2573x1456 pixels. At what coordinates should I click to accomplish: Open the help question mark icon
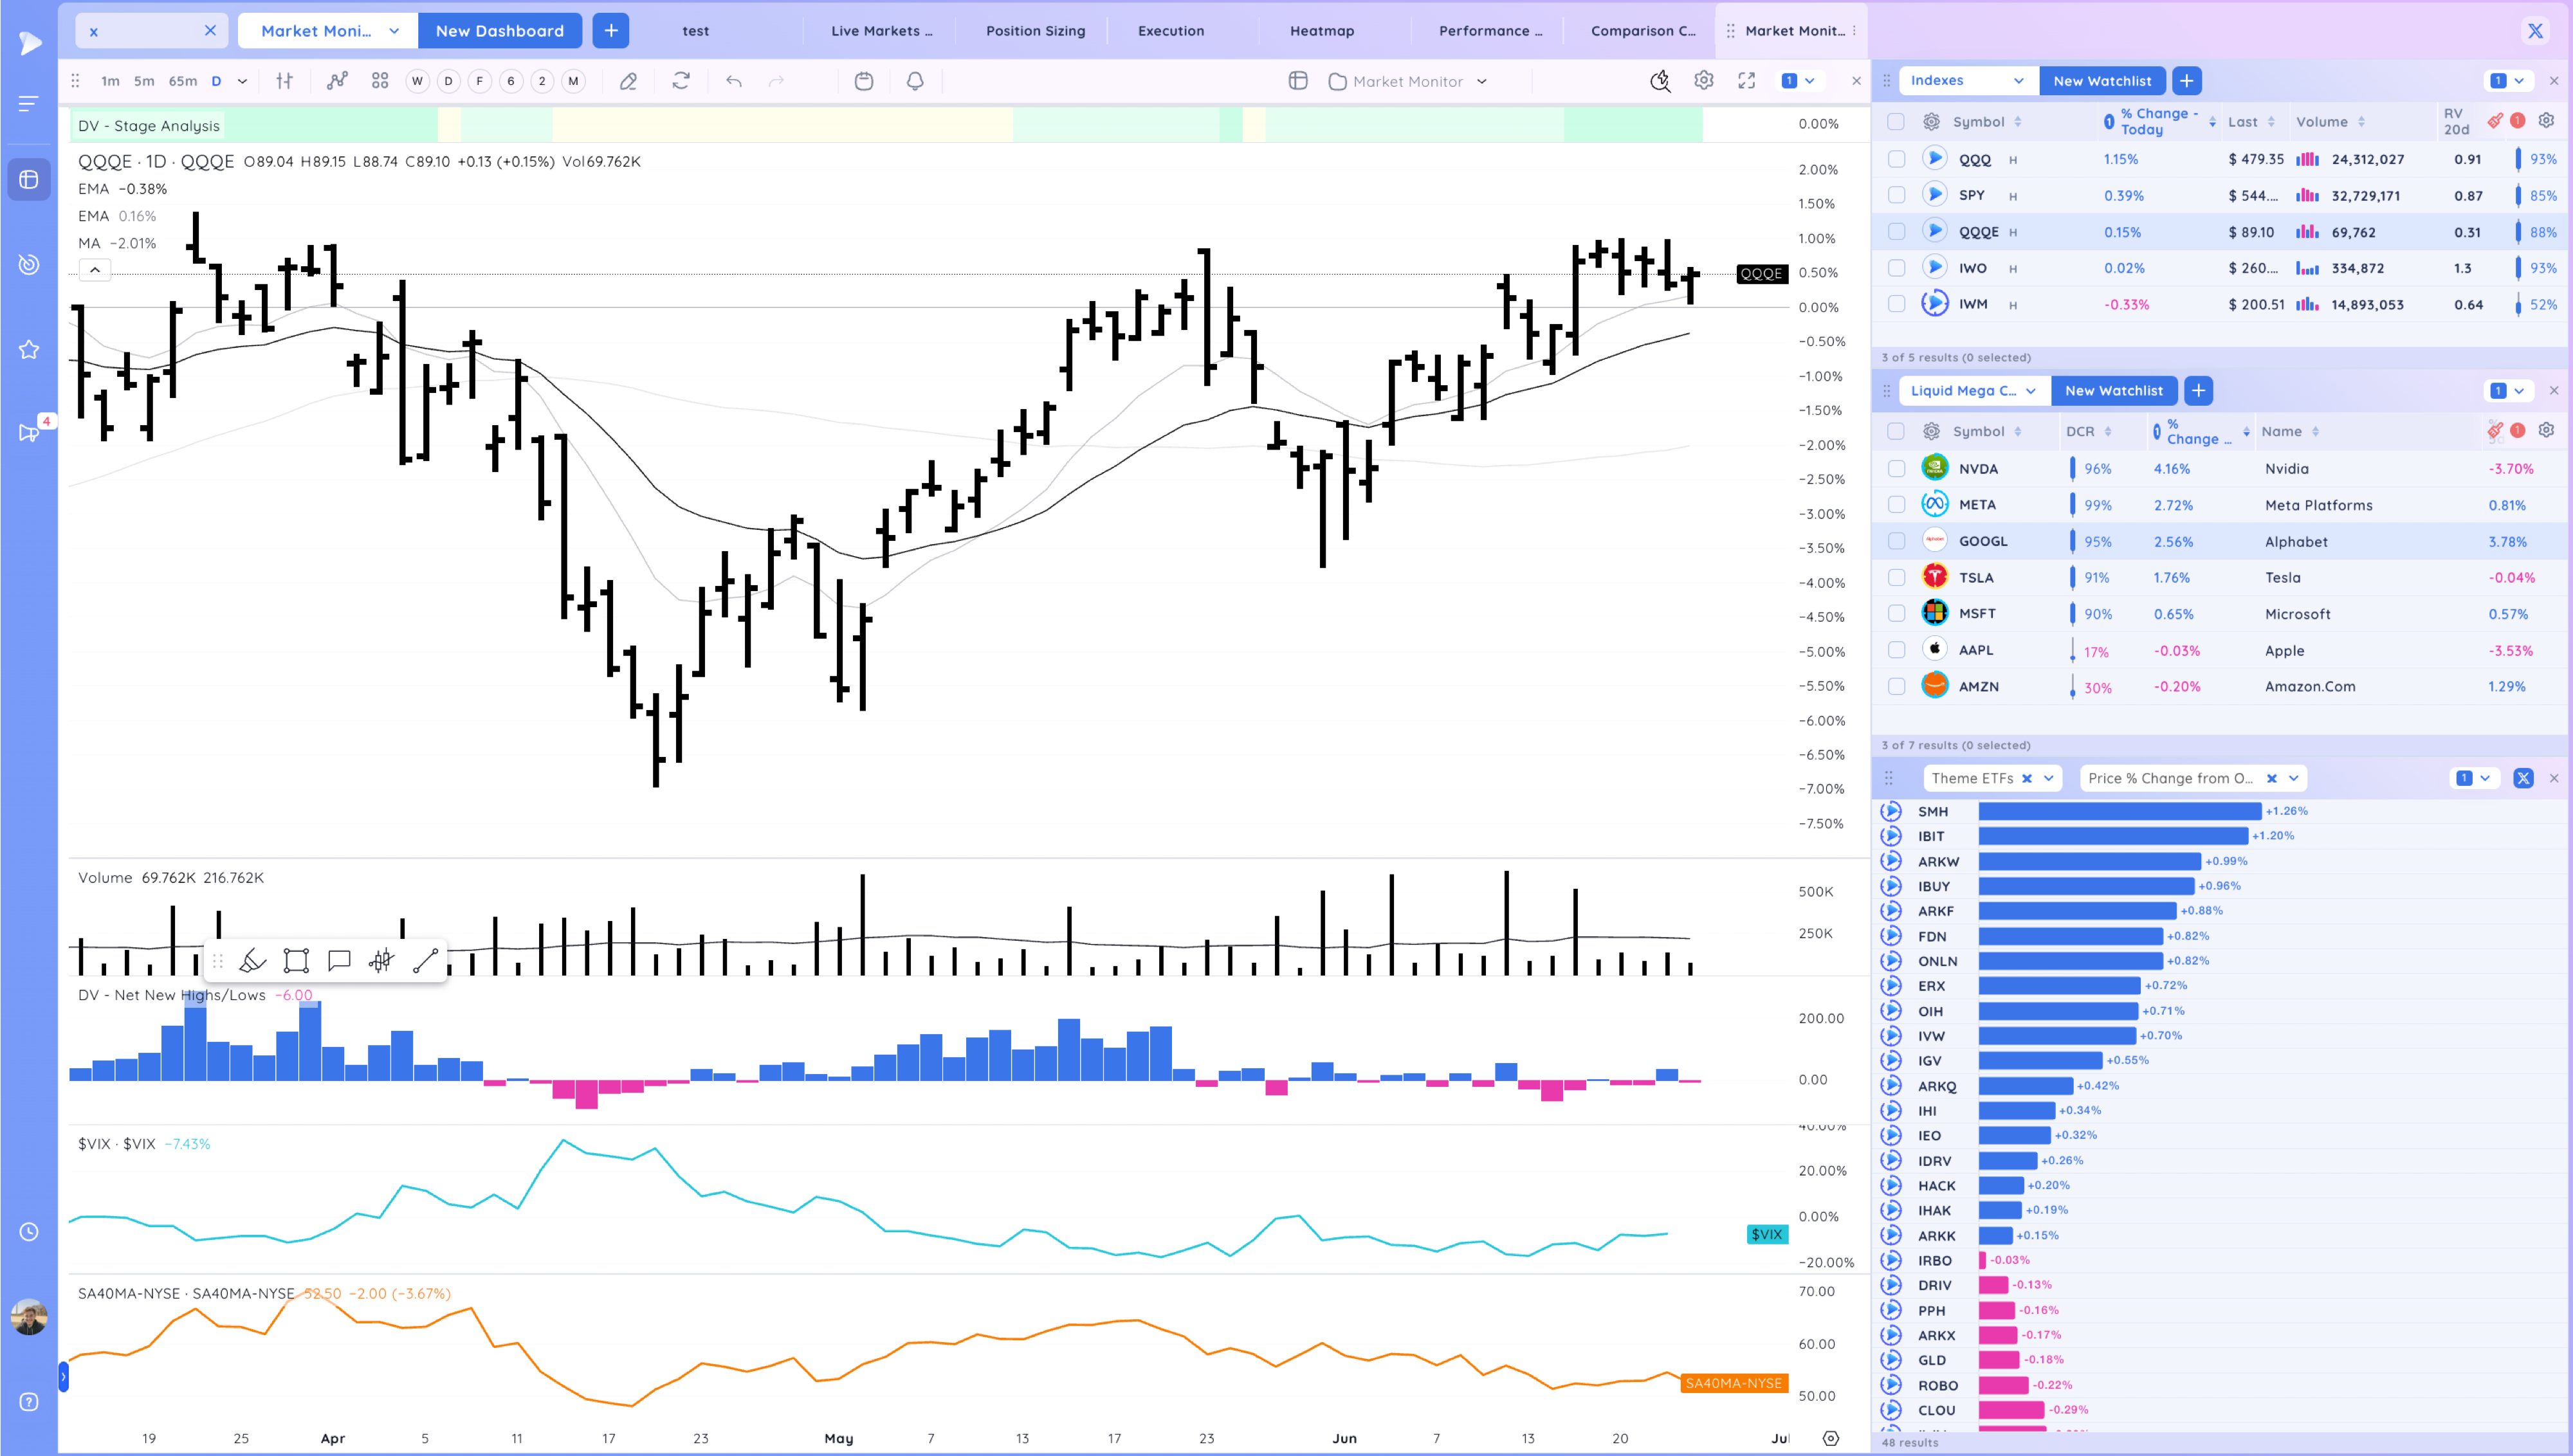click(29, 1402)
